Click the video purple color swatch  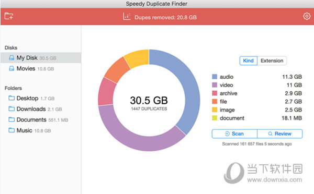coord(215,85)
